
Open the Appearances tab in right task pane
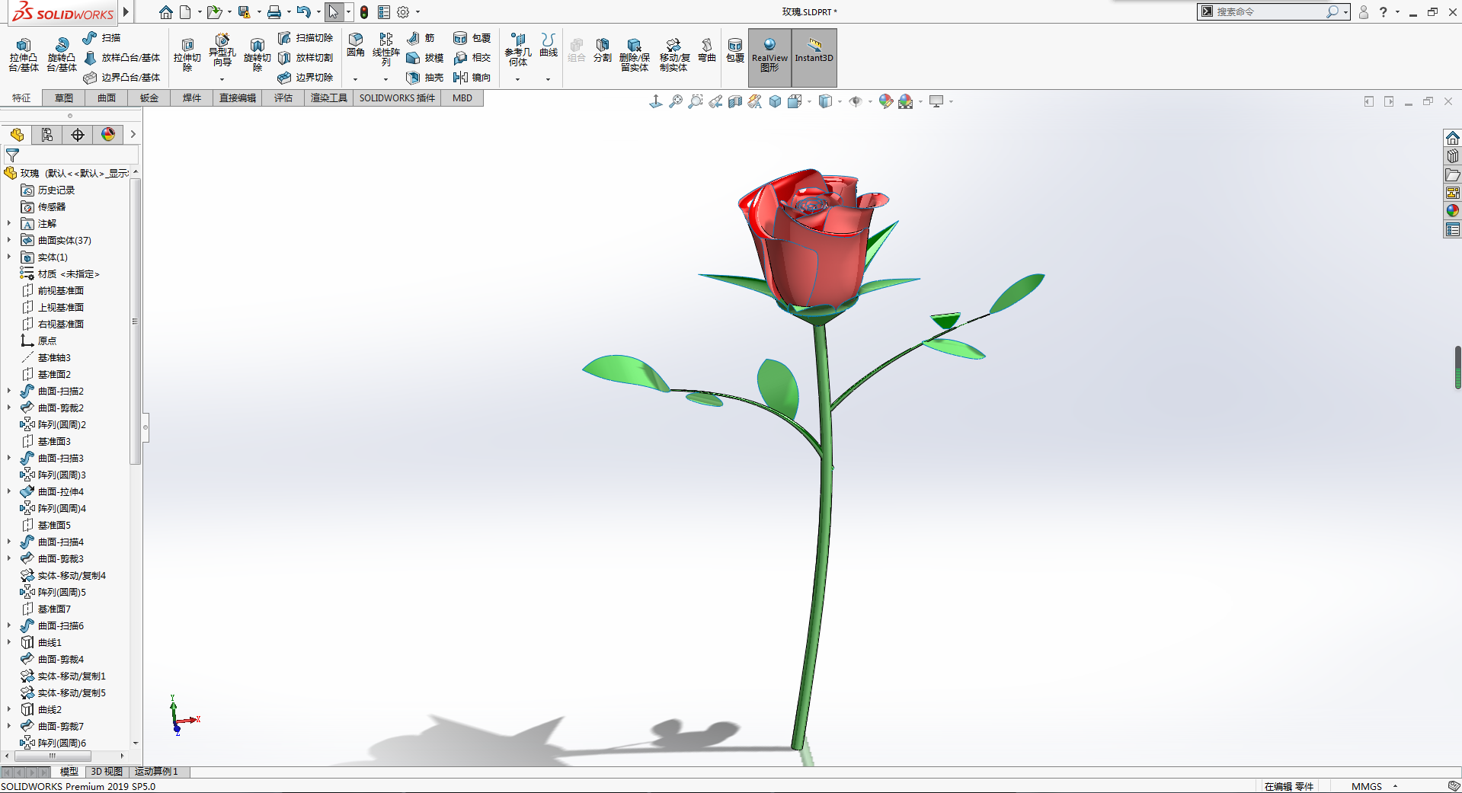tap(1453, 211)
